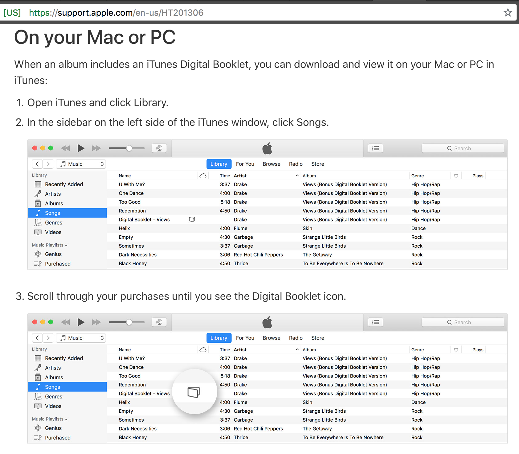Click the heart column header in first iTunes screenshot
Screen dimensions: 519x454
point(456,176)
